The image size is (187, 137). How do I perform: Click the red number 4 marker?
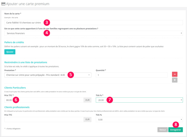click(x=47, y=33)
